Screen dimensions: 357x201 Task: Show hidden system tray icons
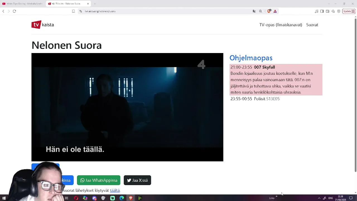pos(319,198)
